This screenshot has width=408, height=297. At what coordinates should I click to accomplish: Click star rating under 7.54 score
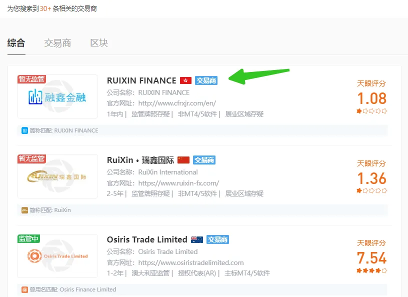(372, 270)
